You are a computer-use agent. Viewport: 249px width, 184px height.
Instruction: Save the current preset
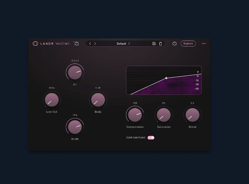tap(154, 44)
